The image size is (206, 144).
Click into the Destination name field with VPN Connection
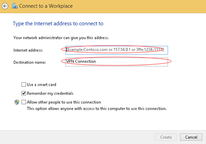(116, 62)
